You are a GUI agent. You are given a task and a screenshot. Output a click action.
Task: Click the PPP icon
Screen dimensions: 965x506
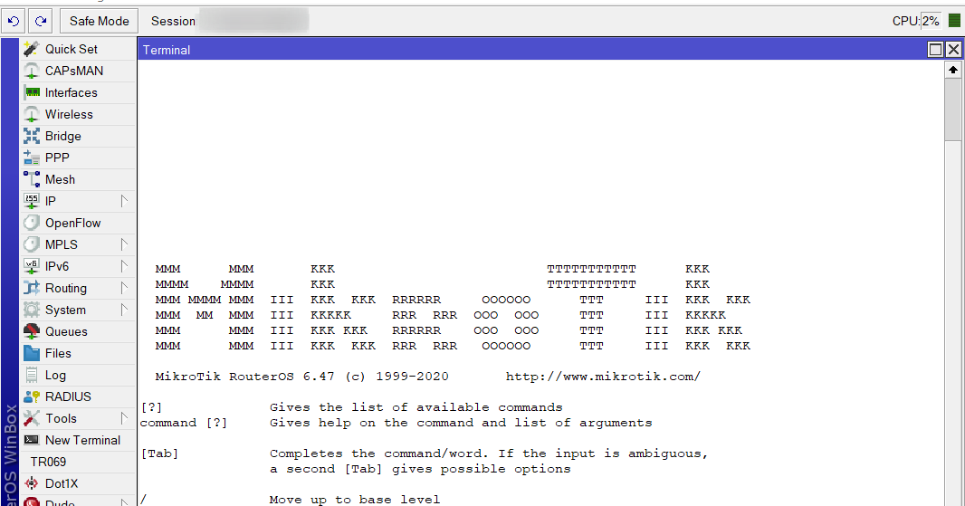coord(32,158)
